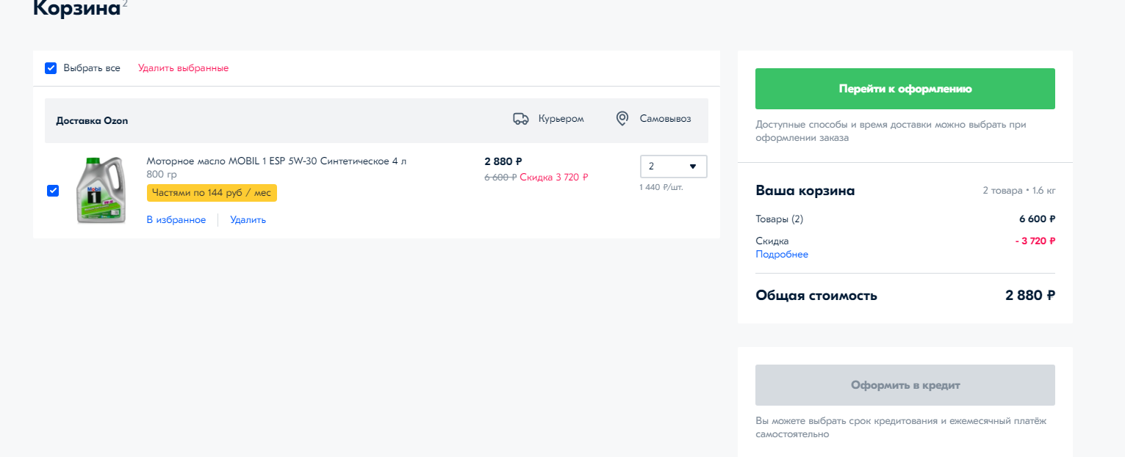The height and width of the screenshot is (457, 1125).
Task: Open the quantity dropdown showing 2
Action: coord(674,167)
